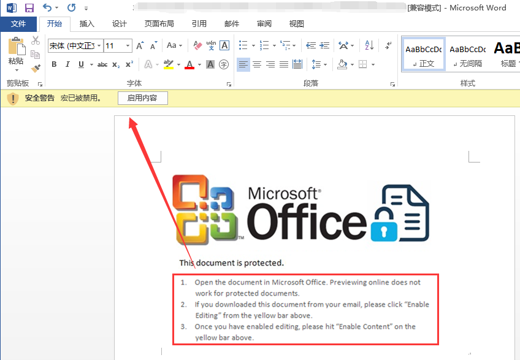Viewport: 520px width, 360px height.
Task: Open the font size dropdown
Action: coord(128,45)
